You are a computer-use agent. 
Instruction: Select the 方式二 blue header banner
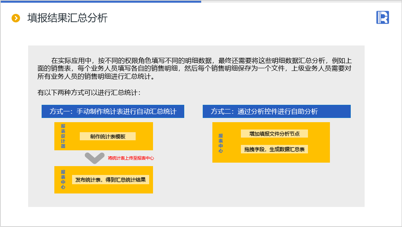click(x=276, y=111)
